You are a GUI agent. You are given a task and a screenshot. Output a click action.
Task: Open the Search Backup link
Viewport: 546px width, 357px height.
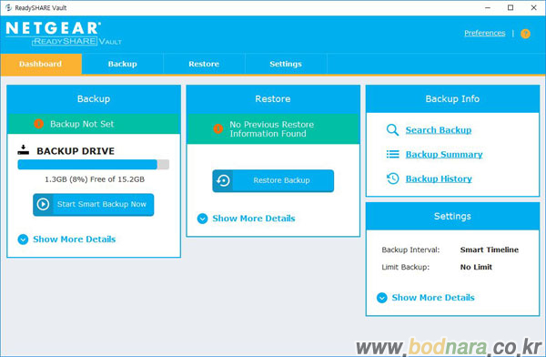[439, 130]
